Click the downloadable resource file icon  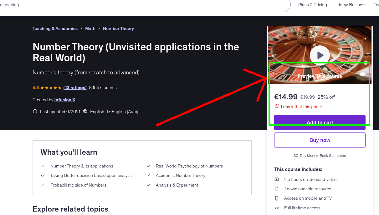click(277, 189)
